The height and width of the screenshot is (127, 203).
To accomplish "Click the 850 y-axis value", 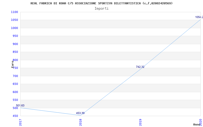I will (x=15, y=52).
